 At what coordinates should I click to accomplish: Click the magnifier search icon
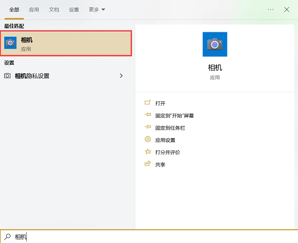coord(7,237)
